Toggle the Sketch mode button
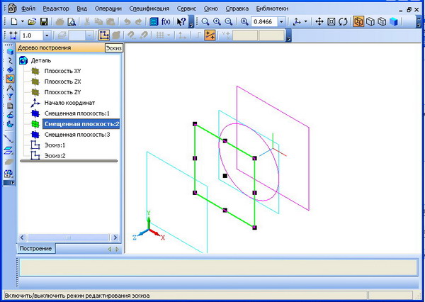This screenshot has height=302, width=425. pyautogui.click(x=104, y=35)
